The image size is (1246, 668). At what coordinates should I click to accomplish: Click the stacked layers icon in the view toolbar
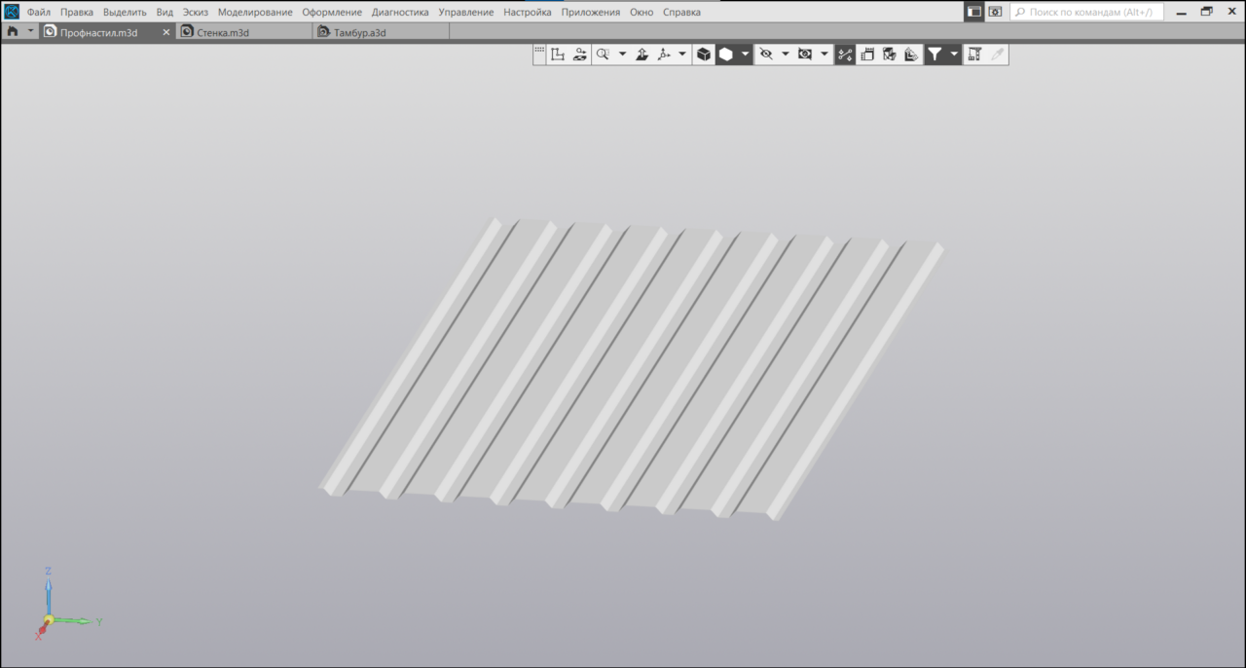click(911, 55)
